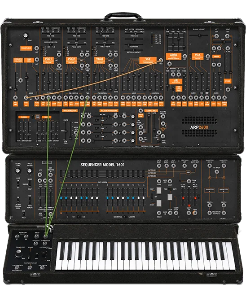
Task: Turn the VOCAL DETUNE knob
Action: (x=29, y=170)
